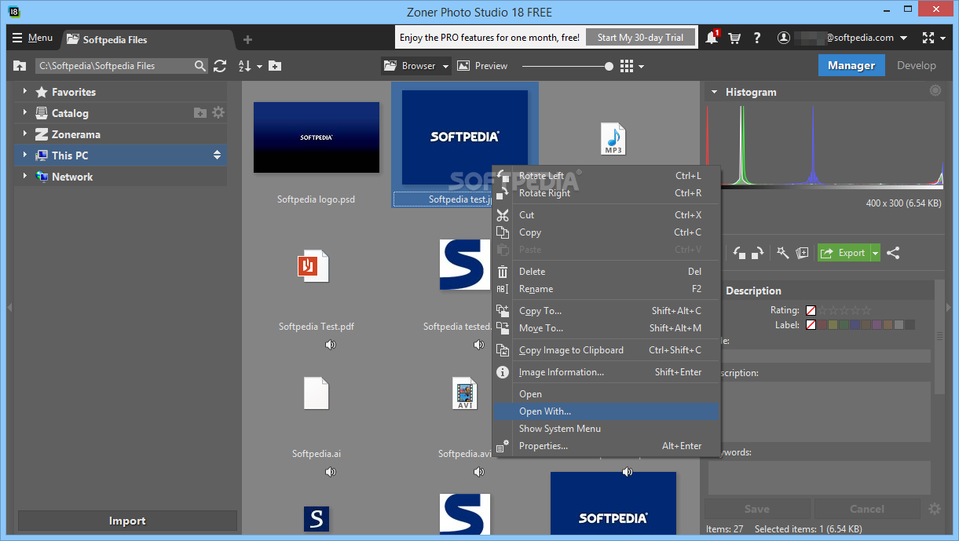Image resolution: width=959 pixels, height=541 pixels.
Task: Select the Softpedia Test.pdf file icon
Action: point(313,267)
